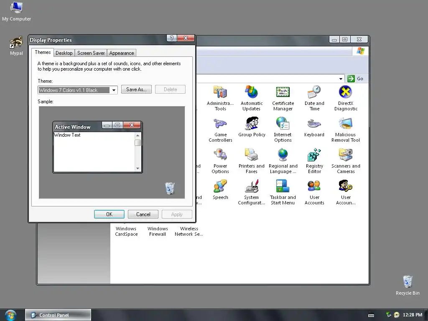Screen dimensions: 428x321
Task: Open User Accounts icon with two people
Action: click(314, 192)
